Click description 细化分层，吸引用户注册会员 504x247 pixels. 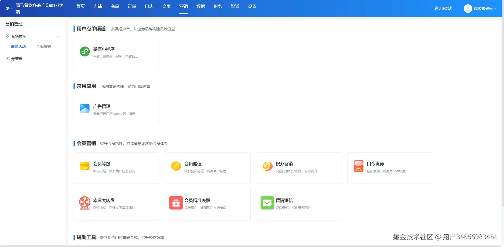click(x=114, y=171)
